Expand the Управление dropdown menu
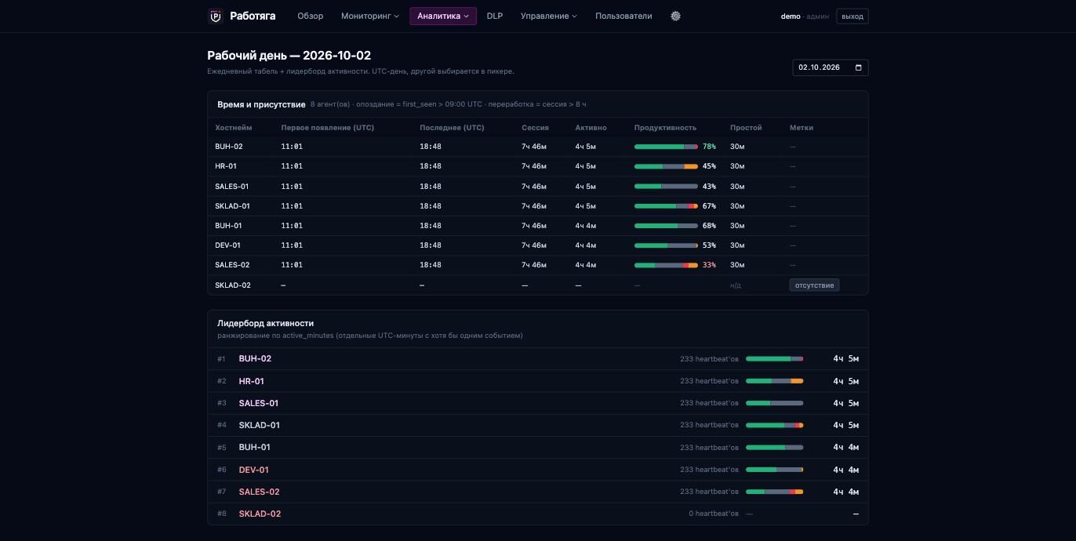The width and height of the screenshot is (1076, 541). pos(549,16)
